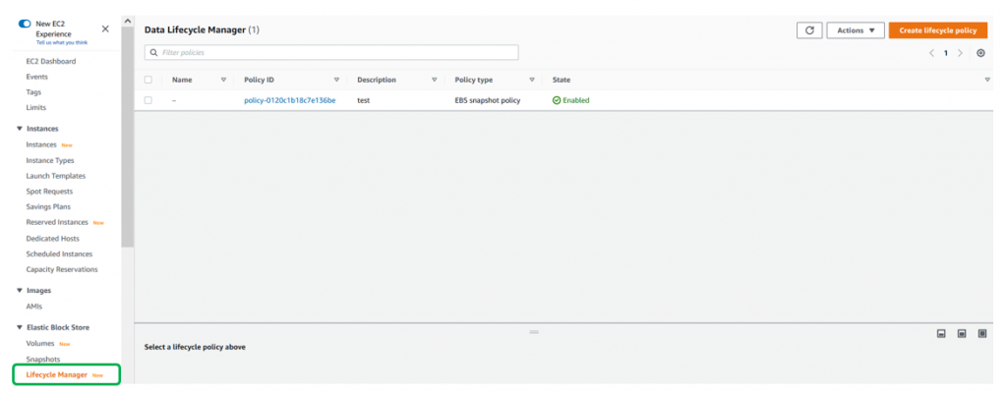Click 'Select a lifecycle policy above' text
The height and width of the screenshot is (395, 1007).
(195, 348)
